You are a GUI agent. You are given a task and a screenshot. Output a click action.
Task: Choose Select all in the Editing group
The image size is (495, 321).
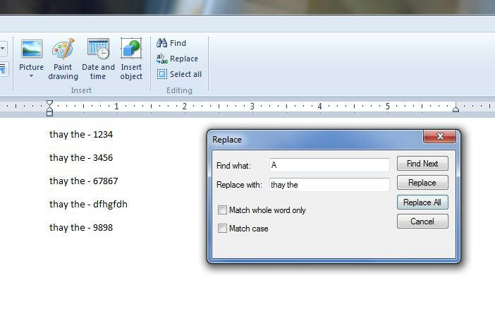pyautogui.click(x=179, y=74)
